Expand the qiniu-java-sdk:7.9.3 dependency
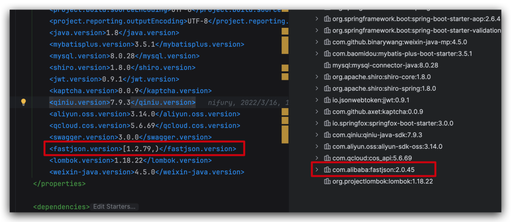The height and width of the screenshot is (222, 511). [317, 135]
